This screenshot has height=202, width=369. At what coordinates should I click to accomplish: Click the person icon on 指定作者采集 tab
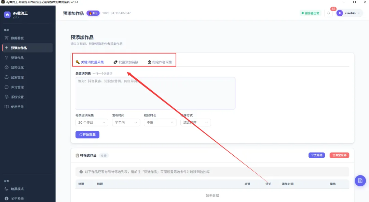click(149, 62)
